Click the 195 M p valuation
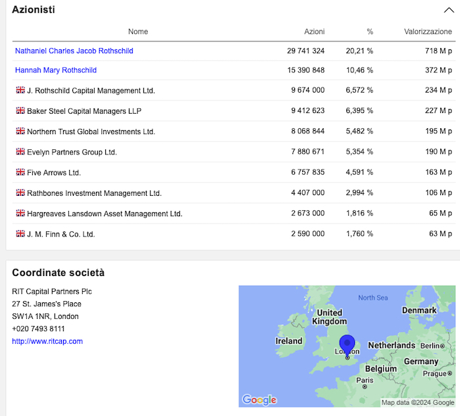Image resolution: width=460 pixels, height=416 pixels. click(438, 131)
